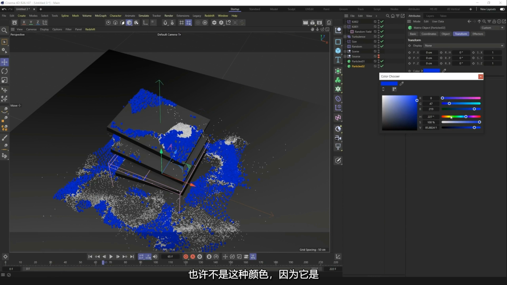Screen dimensions: 507x285
Task: Open the Custom mode dropdown in Attributes
Action: pos(492,28)
